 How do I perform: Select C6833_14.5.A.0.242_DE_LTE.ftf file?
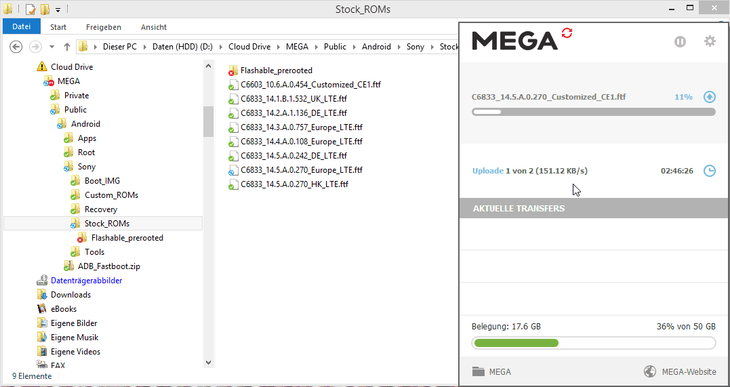(x=293, y=155)
